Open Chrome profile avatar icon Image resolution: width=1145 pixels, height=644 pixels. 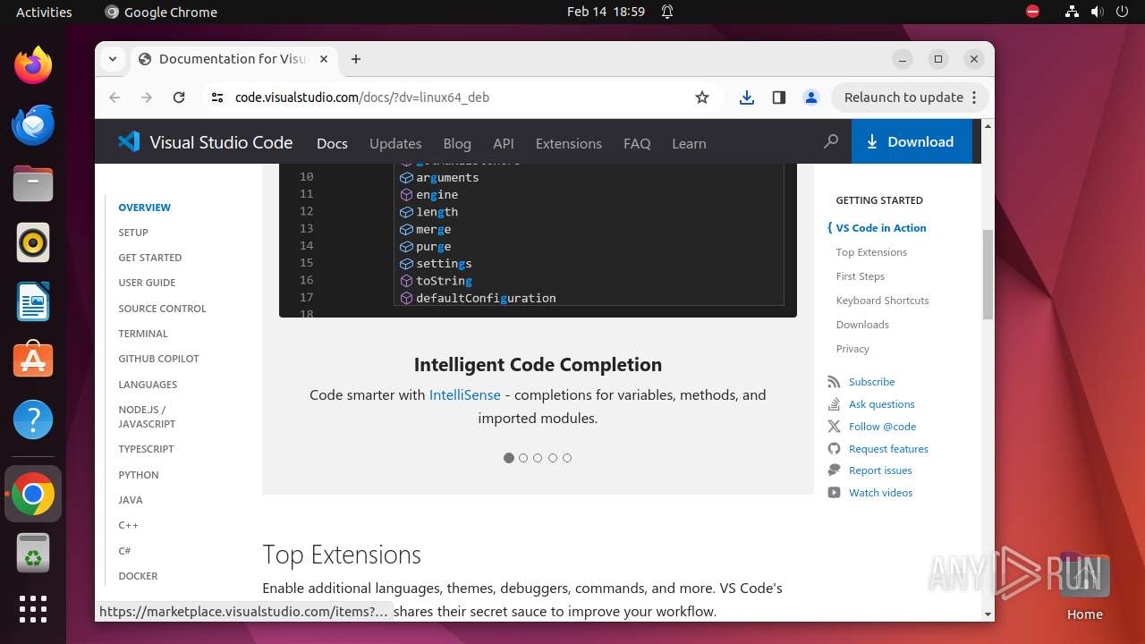[811, 97]
